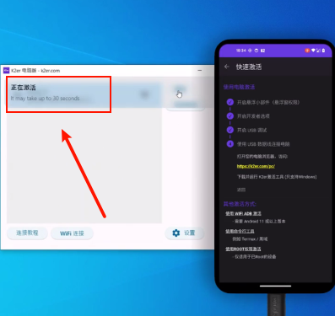Screen dimensions: 335x316
Task: Select 使用 WiFi ADB 激活 option
Action: coord(243,214)
